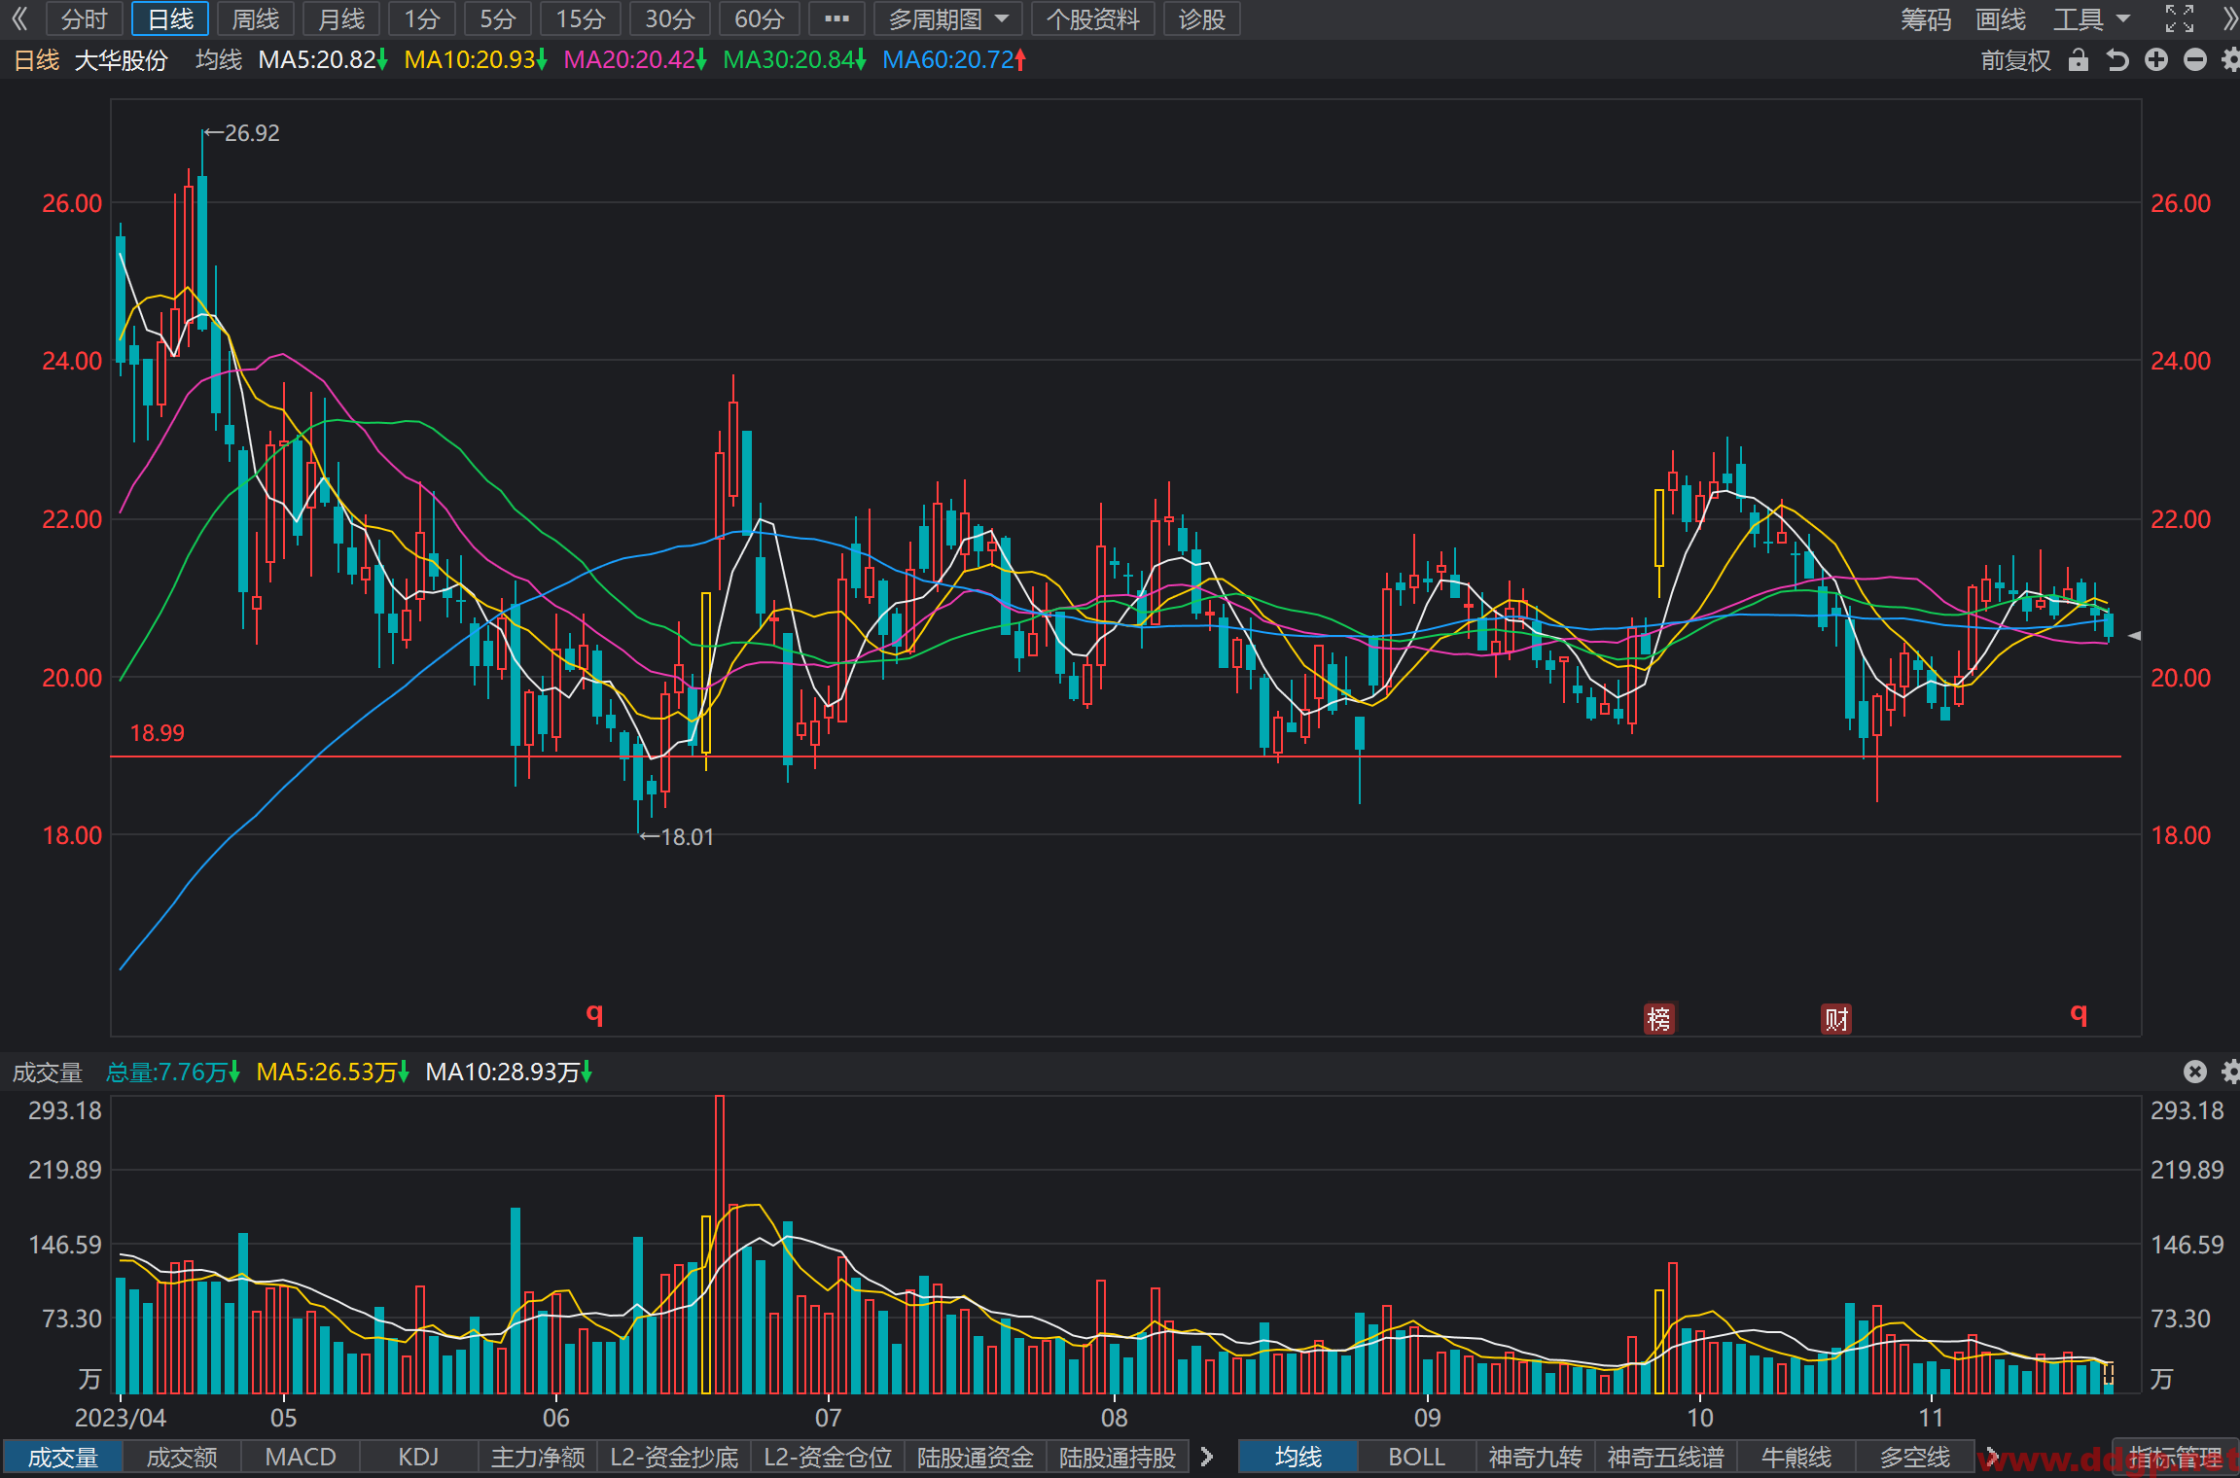
Task: Close the 成交量 volume sub-panel
Action: click(x=2195, y=1072)
